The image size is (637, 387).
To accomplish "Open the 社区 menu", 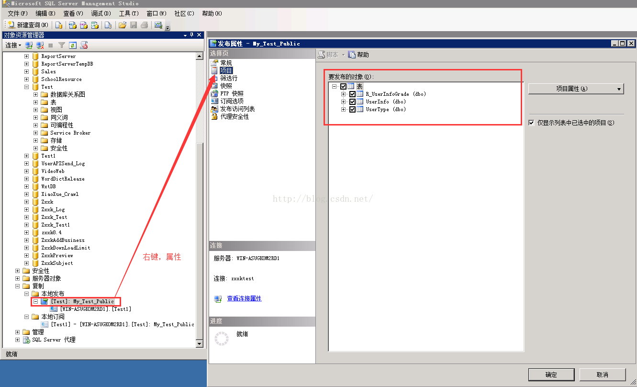I will pos(184,13).
